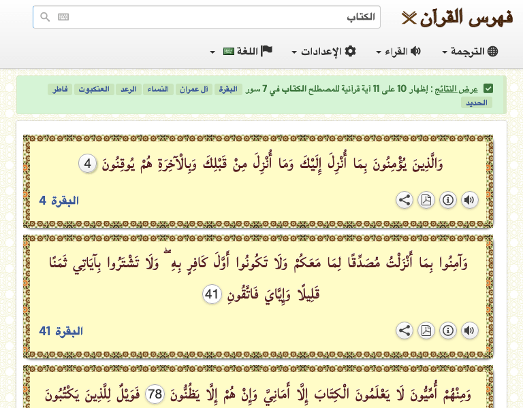This screenshot has height=408, width=523.
Task: Share Al-Baqarah verse 4
Action: pyautogui.click(x=405, y=200)
